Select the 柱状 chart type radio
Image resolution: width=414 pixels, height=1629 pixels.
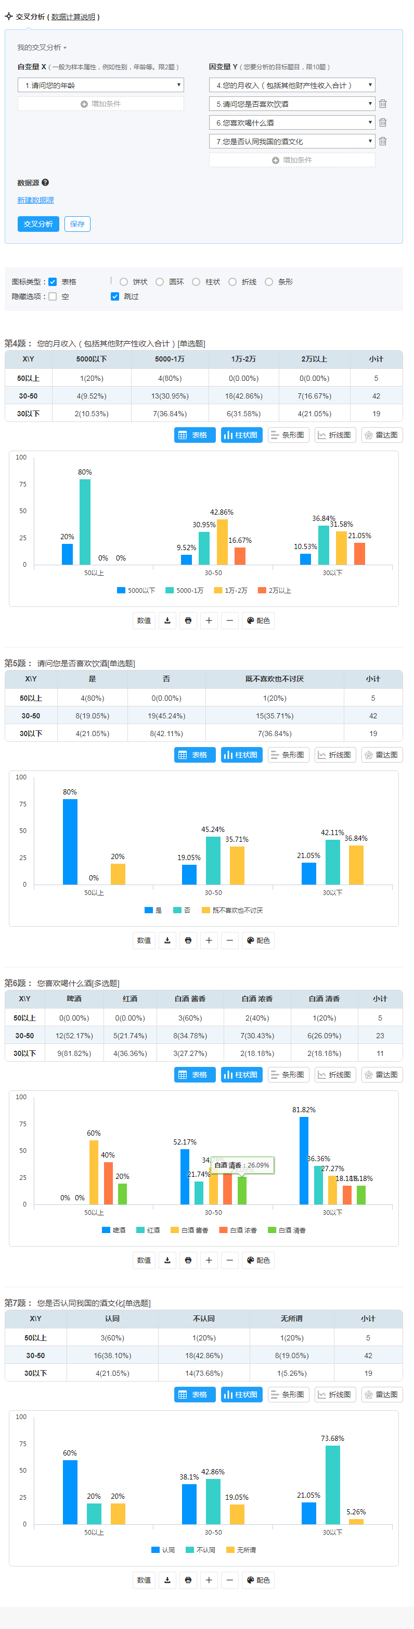click(x=196, y=282)
